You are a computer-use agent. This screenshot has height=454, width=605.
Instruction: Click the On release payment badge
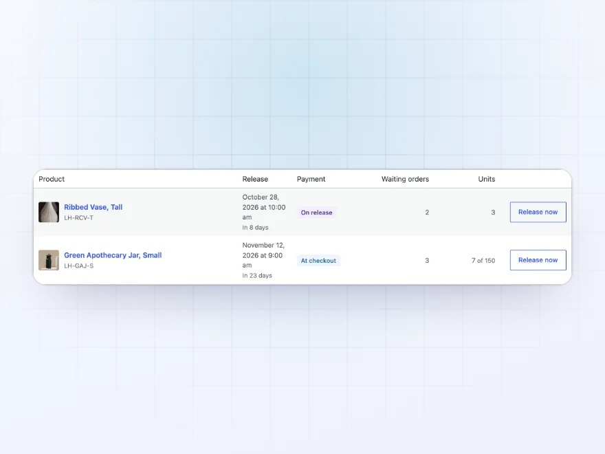click(x=316, y=213)
